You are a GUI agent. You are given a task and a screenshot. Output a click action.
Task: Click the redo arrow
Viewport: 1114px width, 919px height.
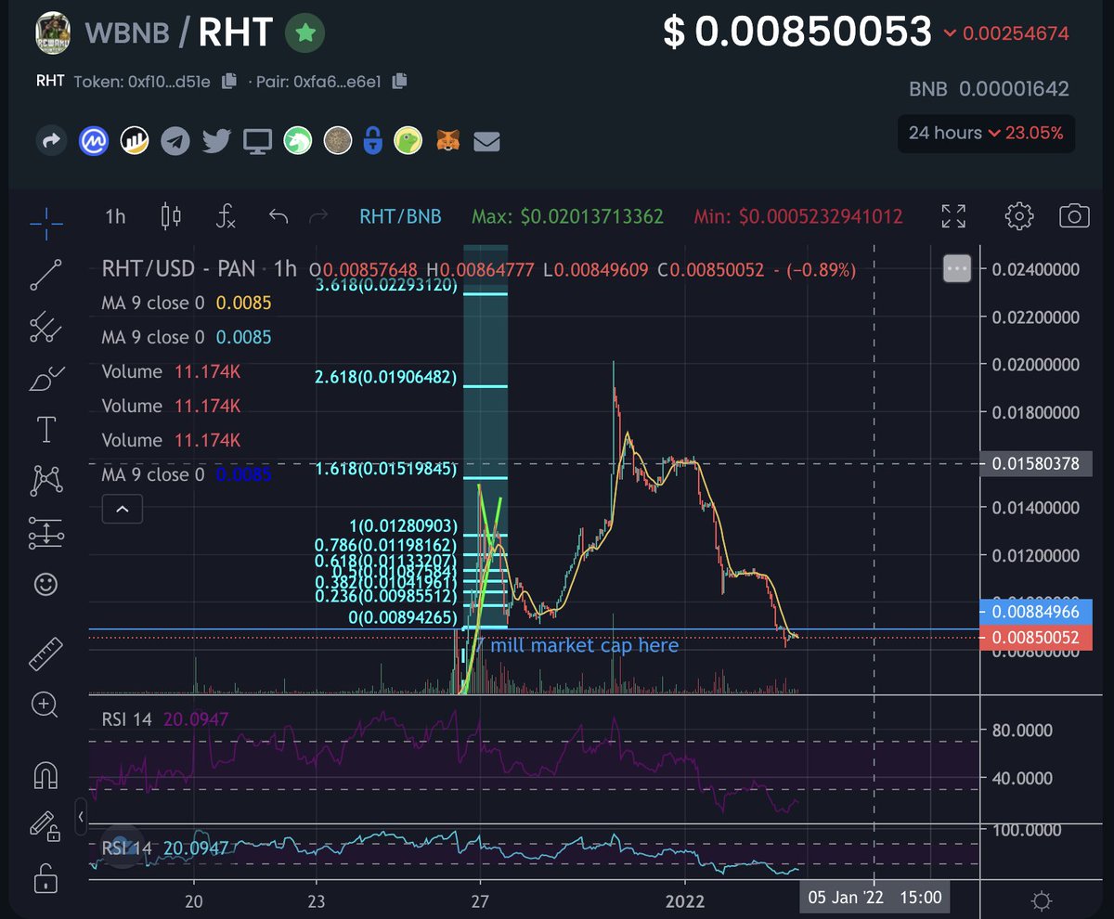pyautogui.click(x=317, y=217)
